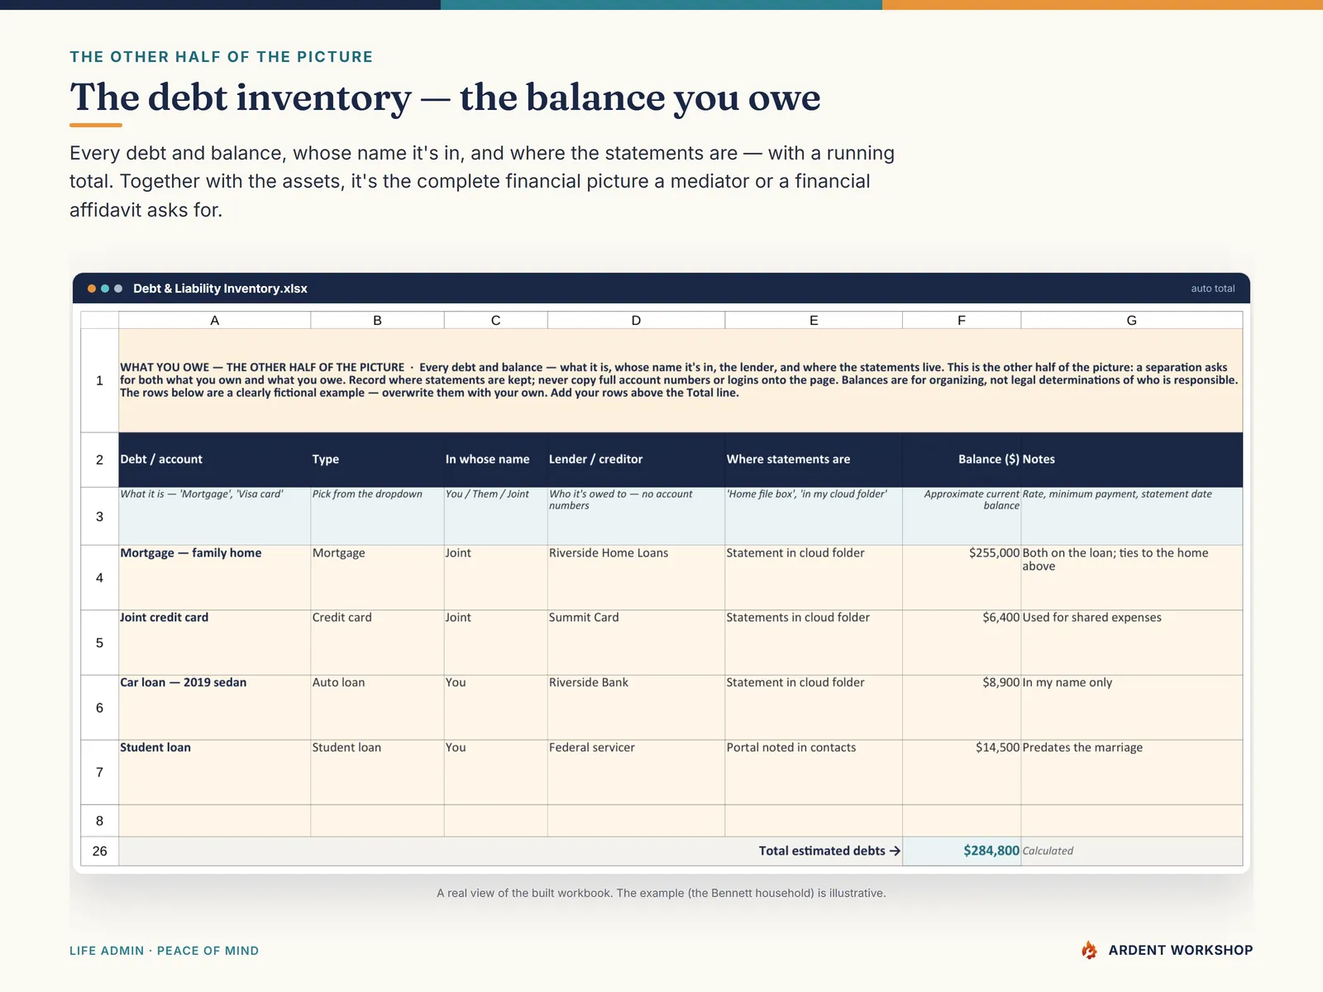Open the Type cell reading 'Student loan'
The height and width of the screenshot is (992, 1323).
click(377, 772)
